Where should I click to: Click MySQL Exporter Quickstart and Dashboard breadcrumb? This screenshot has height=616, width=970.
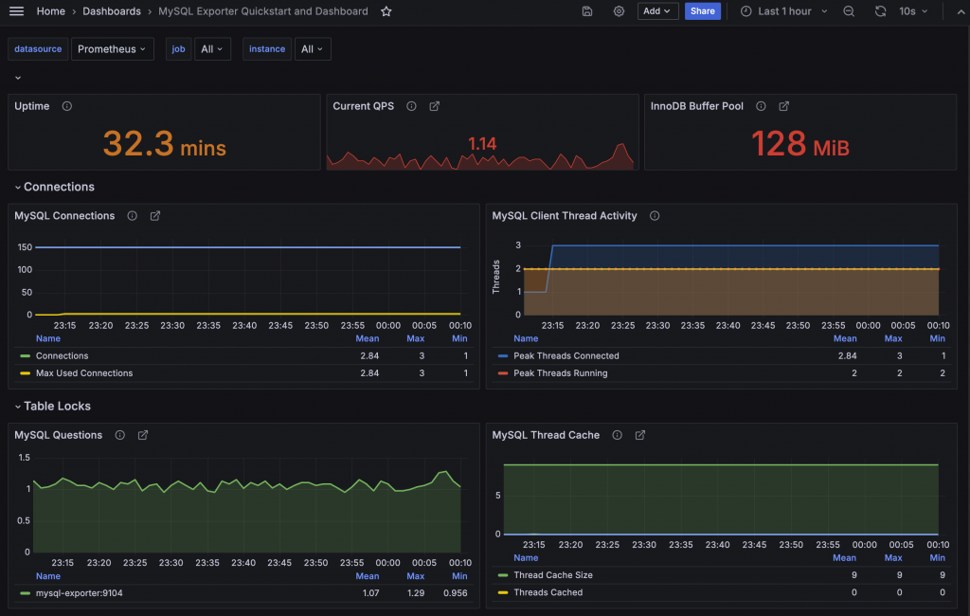(263, 11)
